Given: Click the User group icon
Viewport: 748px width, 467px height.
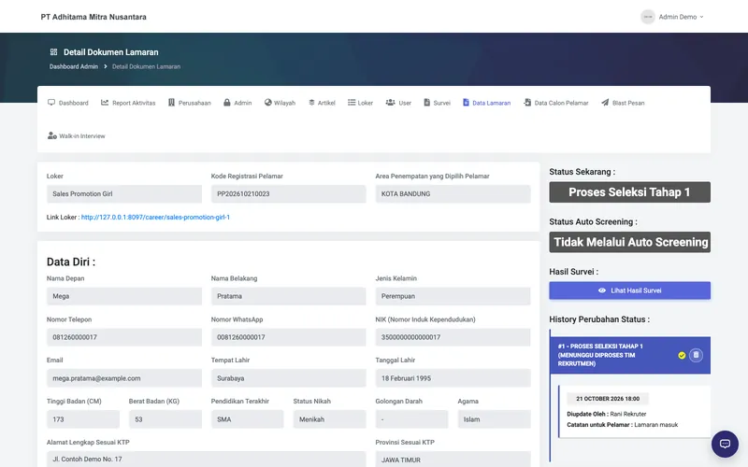Looking at the screenshot, I should [x=390, y=103].
